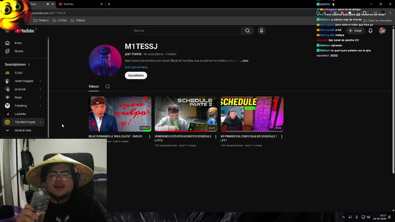
Task: Click the green microphone tray icon
Action: coord(357,217)
